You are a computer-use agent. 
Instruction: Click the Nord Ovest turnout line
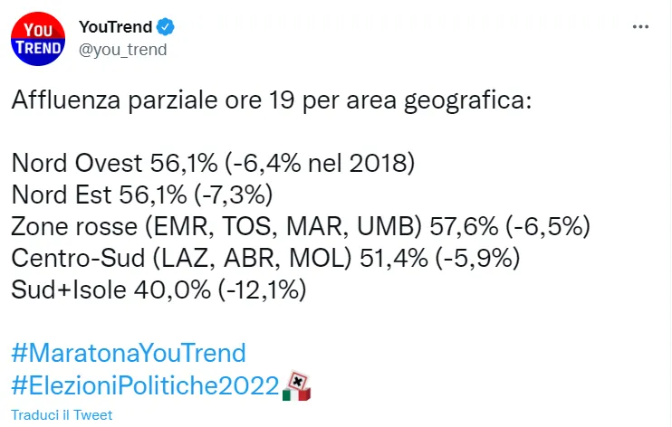tap(213, 164)
